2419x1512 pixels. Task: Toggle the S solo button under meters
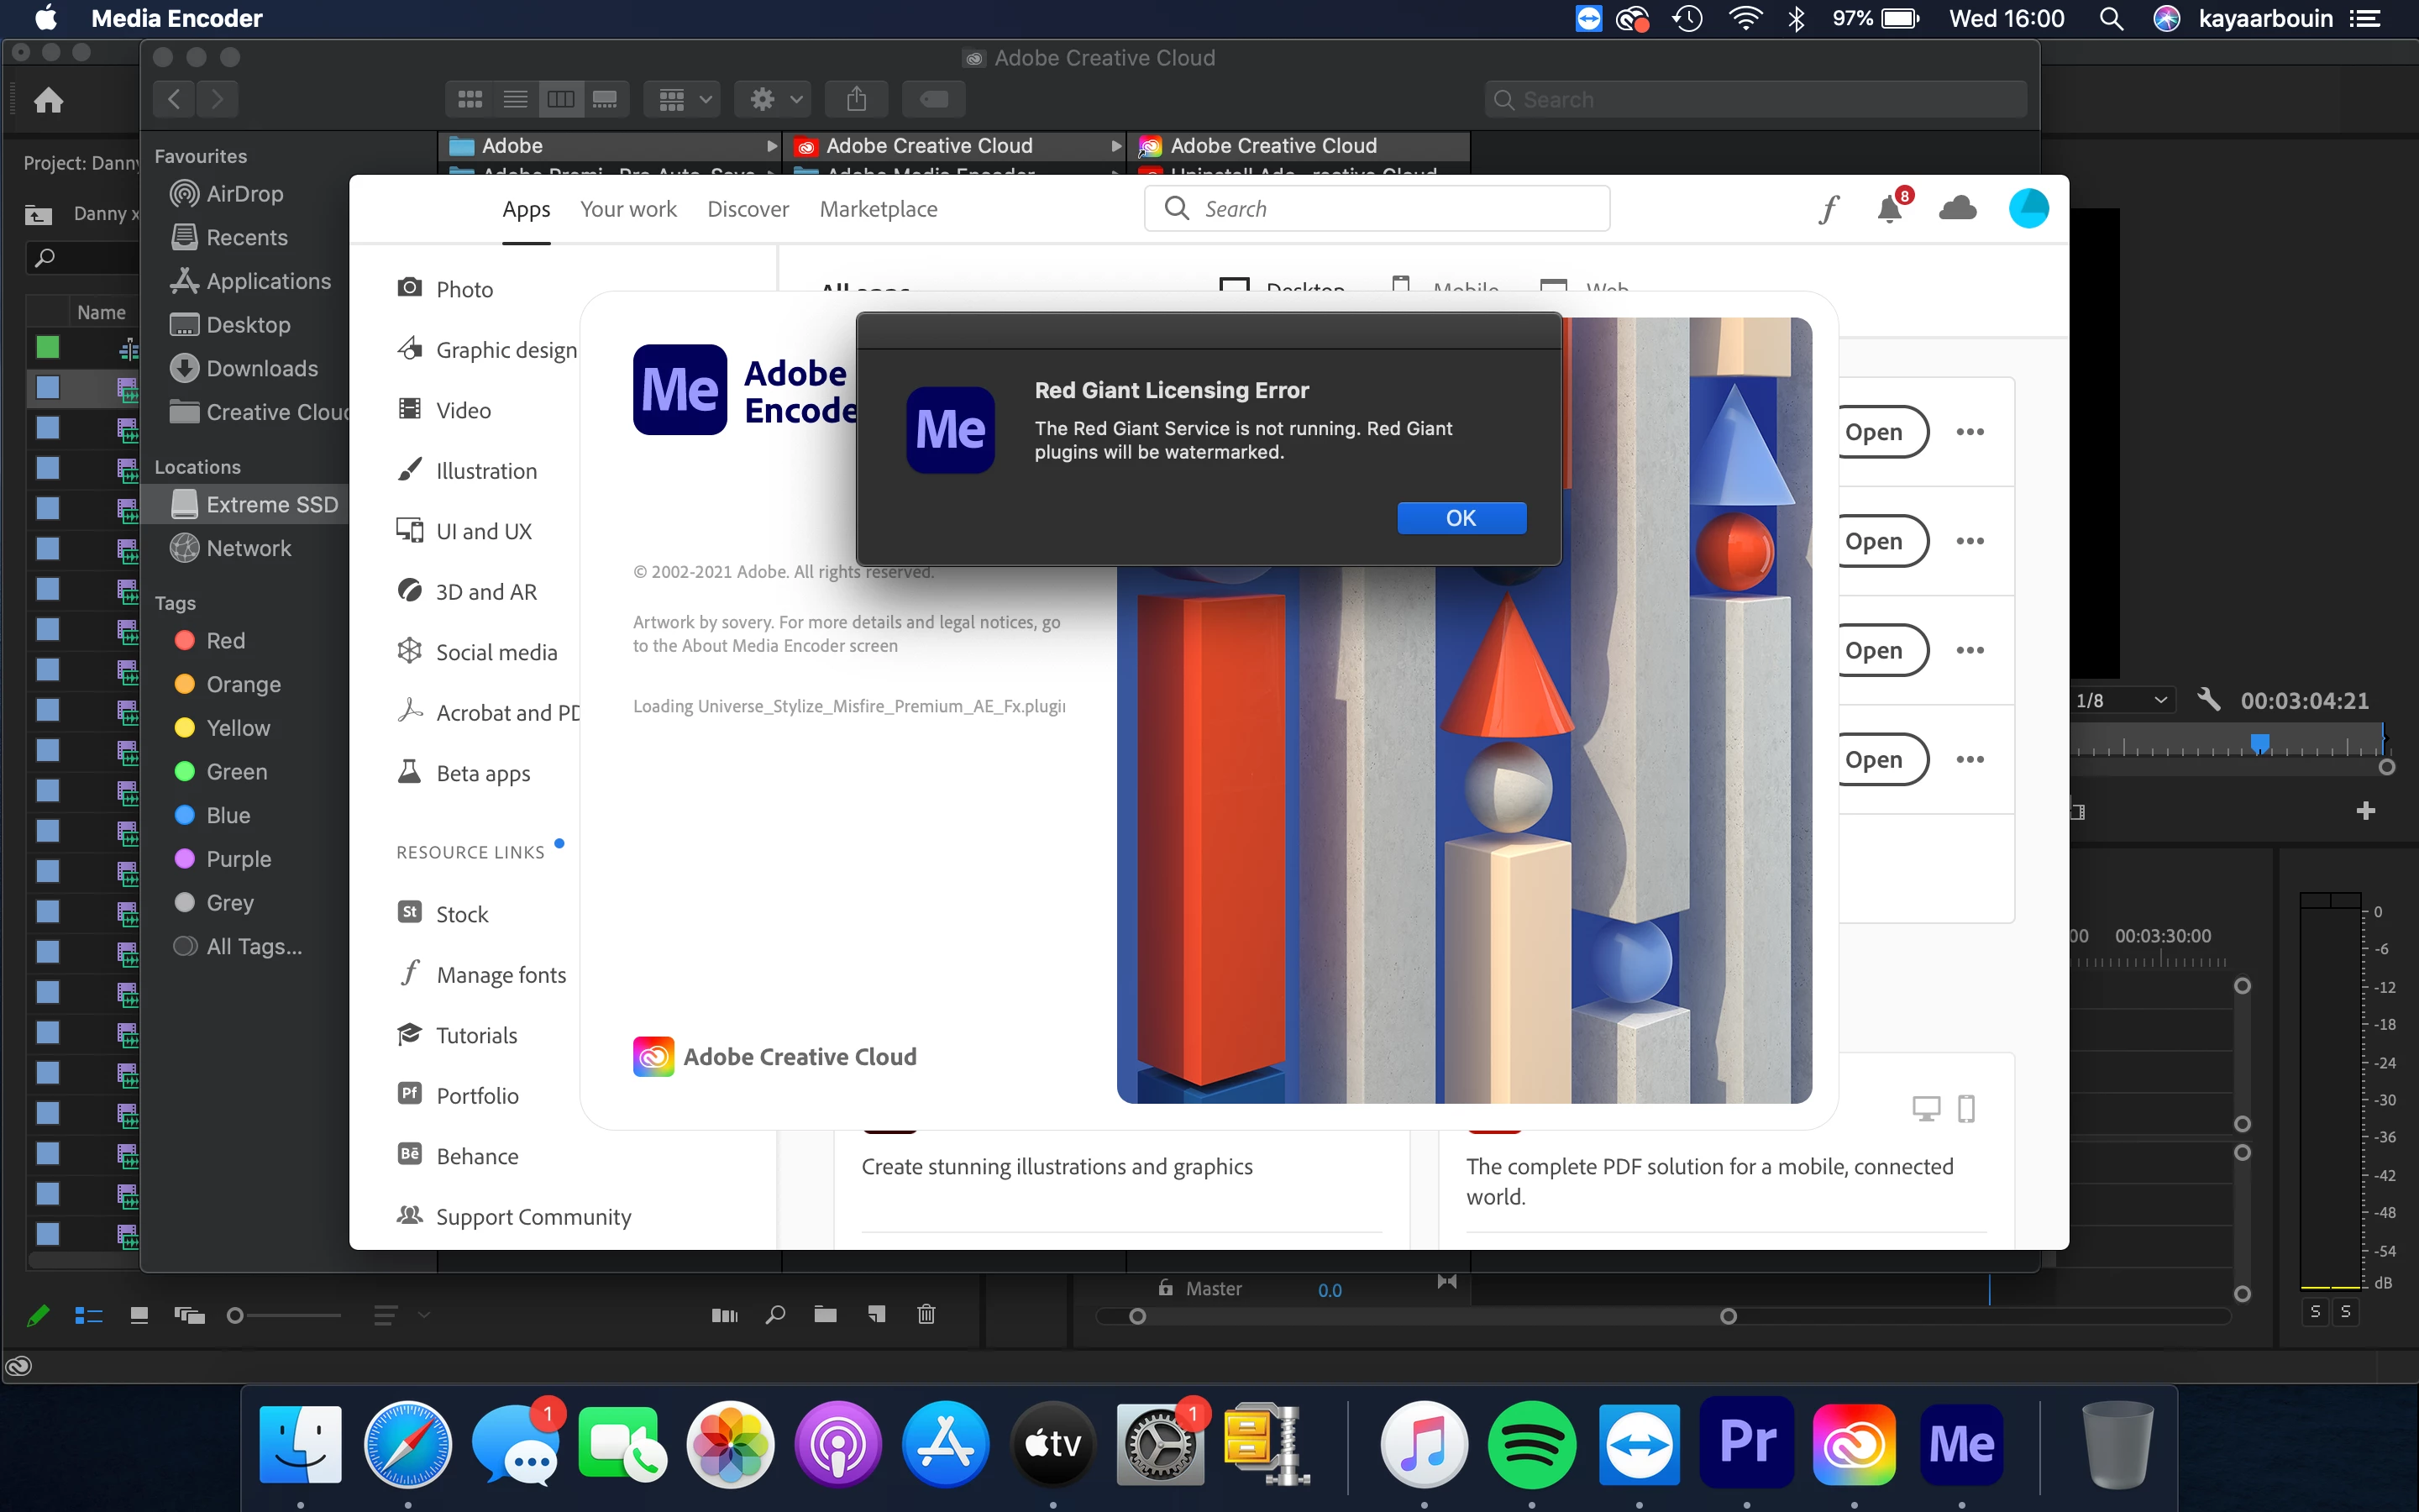point(2315,1311)
